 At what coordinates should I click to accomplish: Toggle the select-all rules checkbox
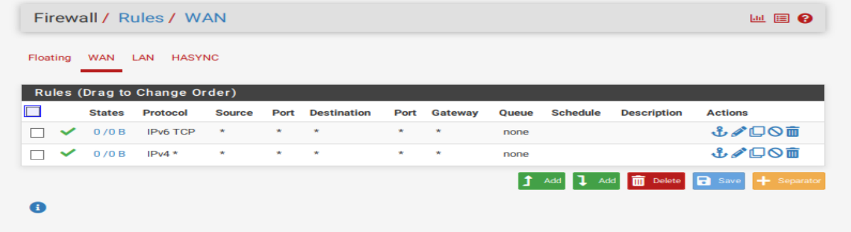[x=33, y=112]
